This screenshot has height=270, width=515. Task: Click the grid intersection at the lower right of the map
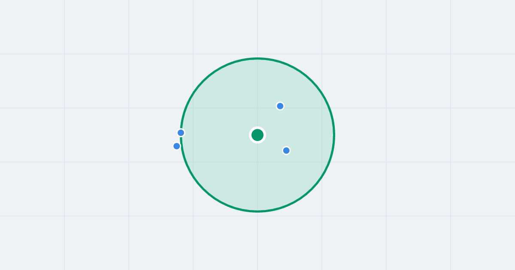coord(451,216)
